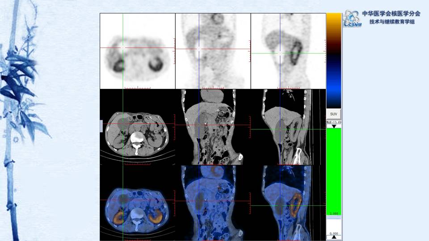429x241 pixels.
Task: Select the axial PET image panel
Action: (x=137, y=51)
